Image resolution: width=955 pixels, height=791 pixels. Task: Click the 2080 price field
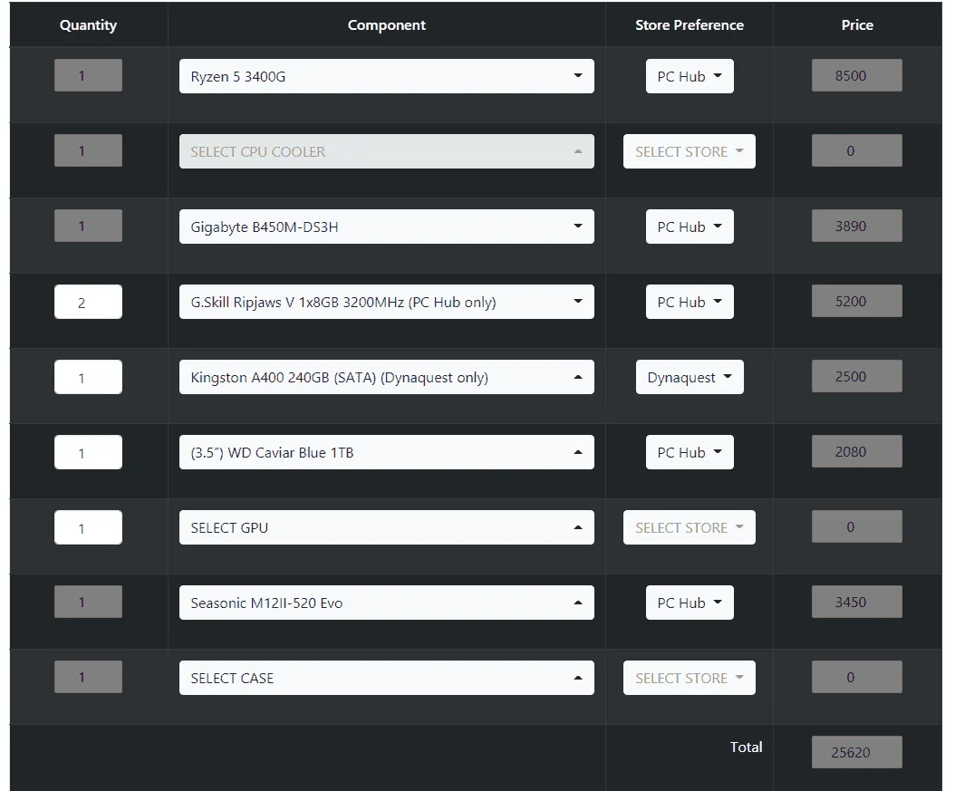[856, 451]
